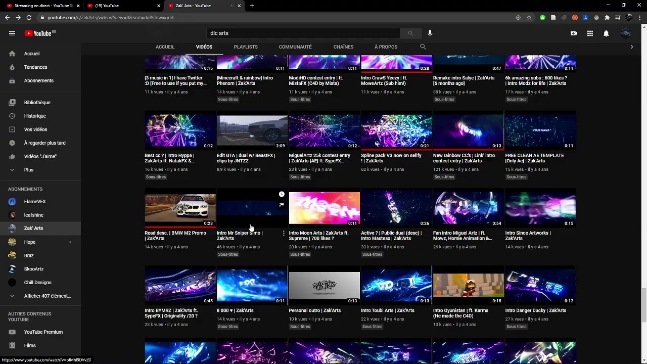Open the YouTube apps grid icon
This screenshot has width=647, height=364.
tap(590, 33)
